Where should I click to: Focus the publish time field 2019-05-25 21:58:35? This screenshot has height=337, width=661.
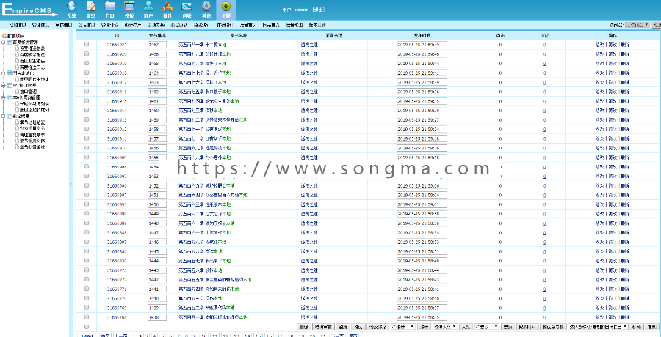(422, 317)
